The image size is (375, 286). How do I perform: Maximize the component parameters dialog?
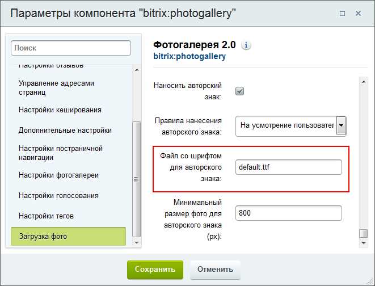[342, 14]
